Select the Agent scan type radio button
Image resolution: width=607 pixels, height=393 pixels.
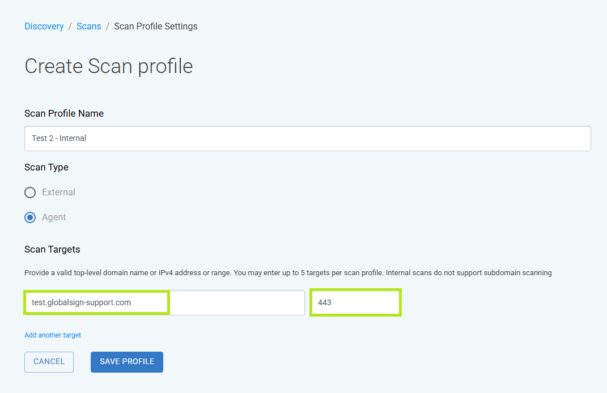(30, 217)
